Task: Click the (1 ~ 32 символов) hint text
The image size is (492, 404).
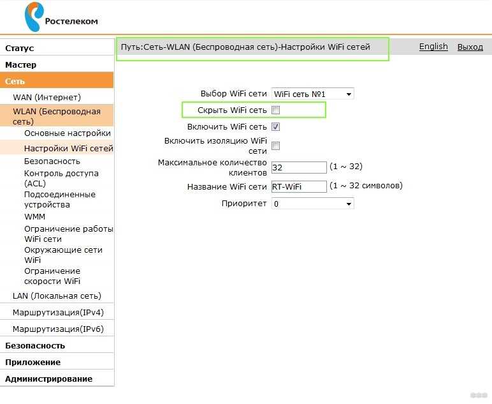Action: pyautogui.click(x=366, y=185)
